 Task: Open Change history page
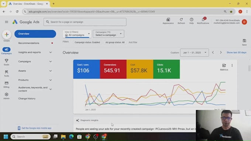[x=27, y=99]
